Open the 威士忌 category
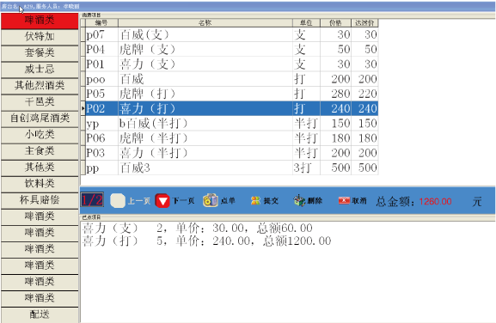The image size is (496, 323). [x=40, y=70]
